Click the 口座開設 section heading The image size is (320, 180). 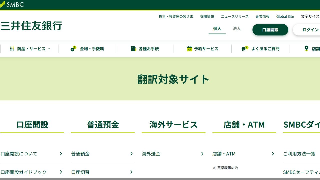[32, 124]
